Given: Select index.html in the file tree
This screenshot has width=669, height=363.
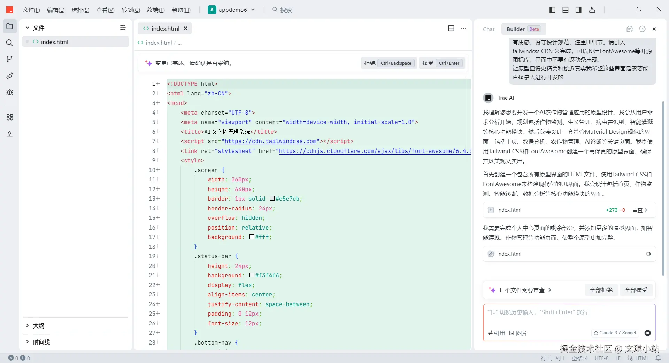Looking at the screenshot, I should click(76, 42).
